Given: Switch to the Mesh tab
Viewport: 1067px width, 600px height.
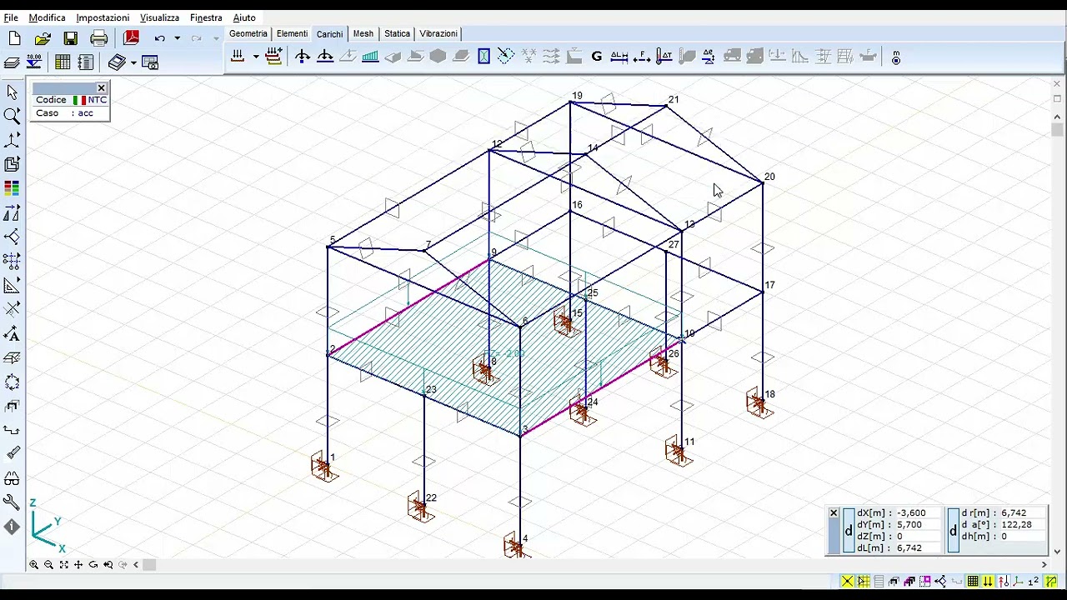Looking at the screenshot, I should pos(363,33).
